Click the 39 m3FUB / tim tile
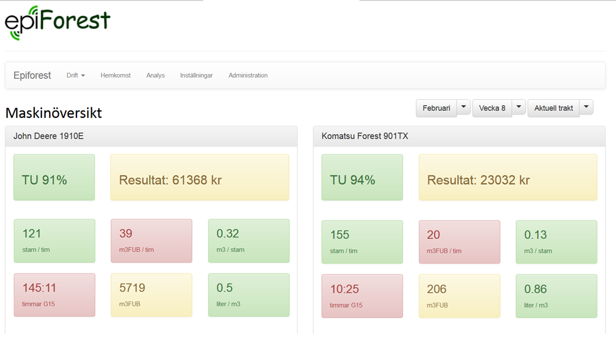Image resolution: width=616 pixels, height=360 pixels. 152,241
